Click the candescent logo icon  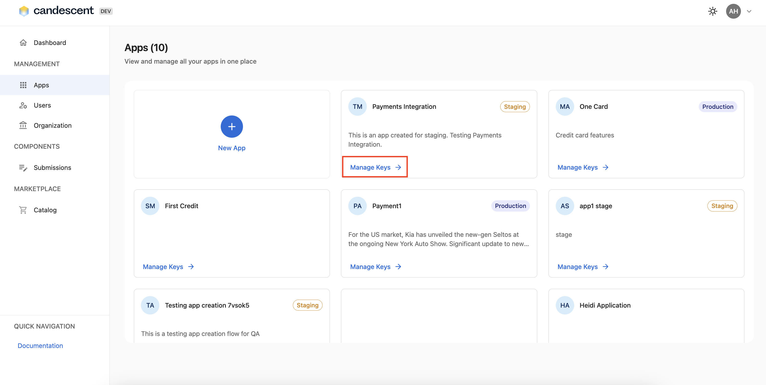coord(24,11)
